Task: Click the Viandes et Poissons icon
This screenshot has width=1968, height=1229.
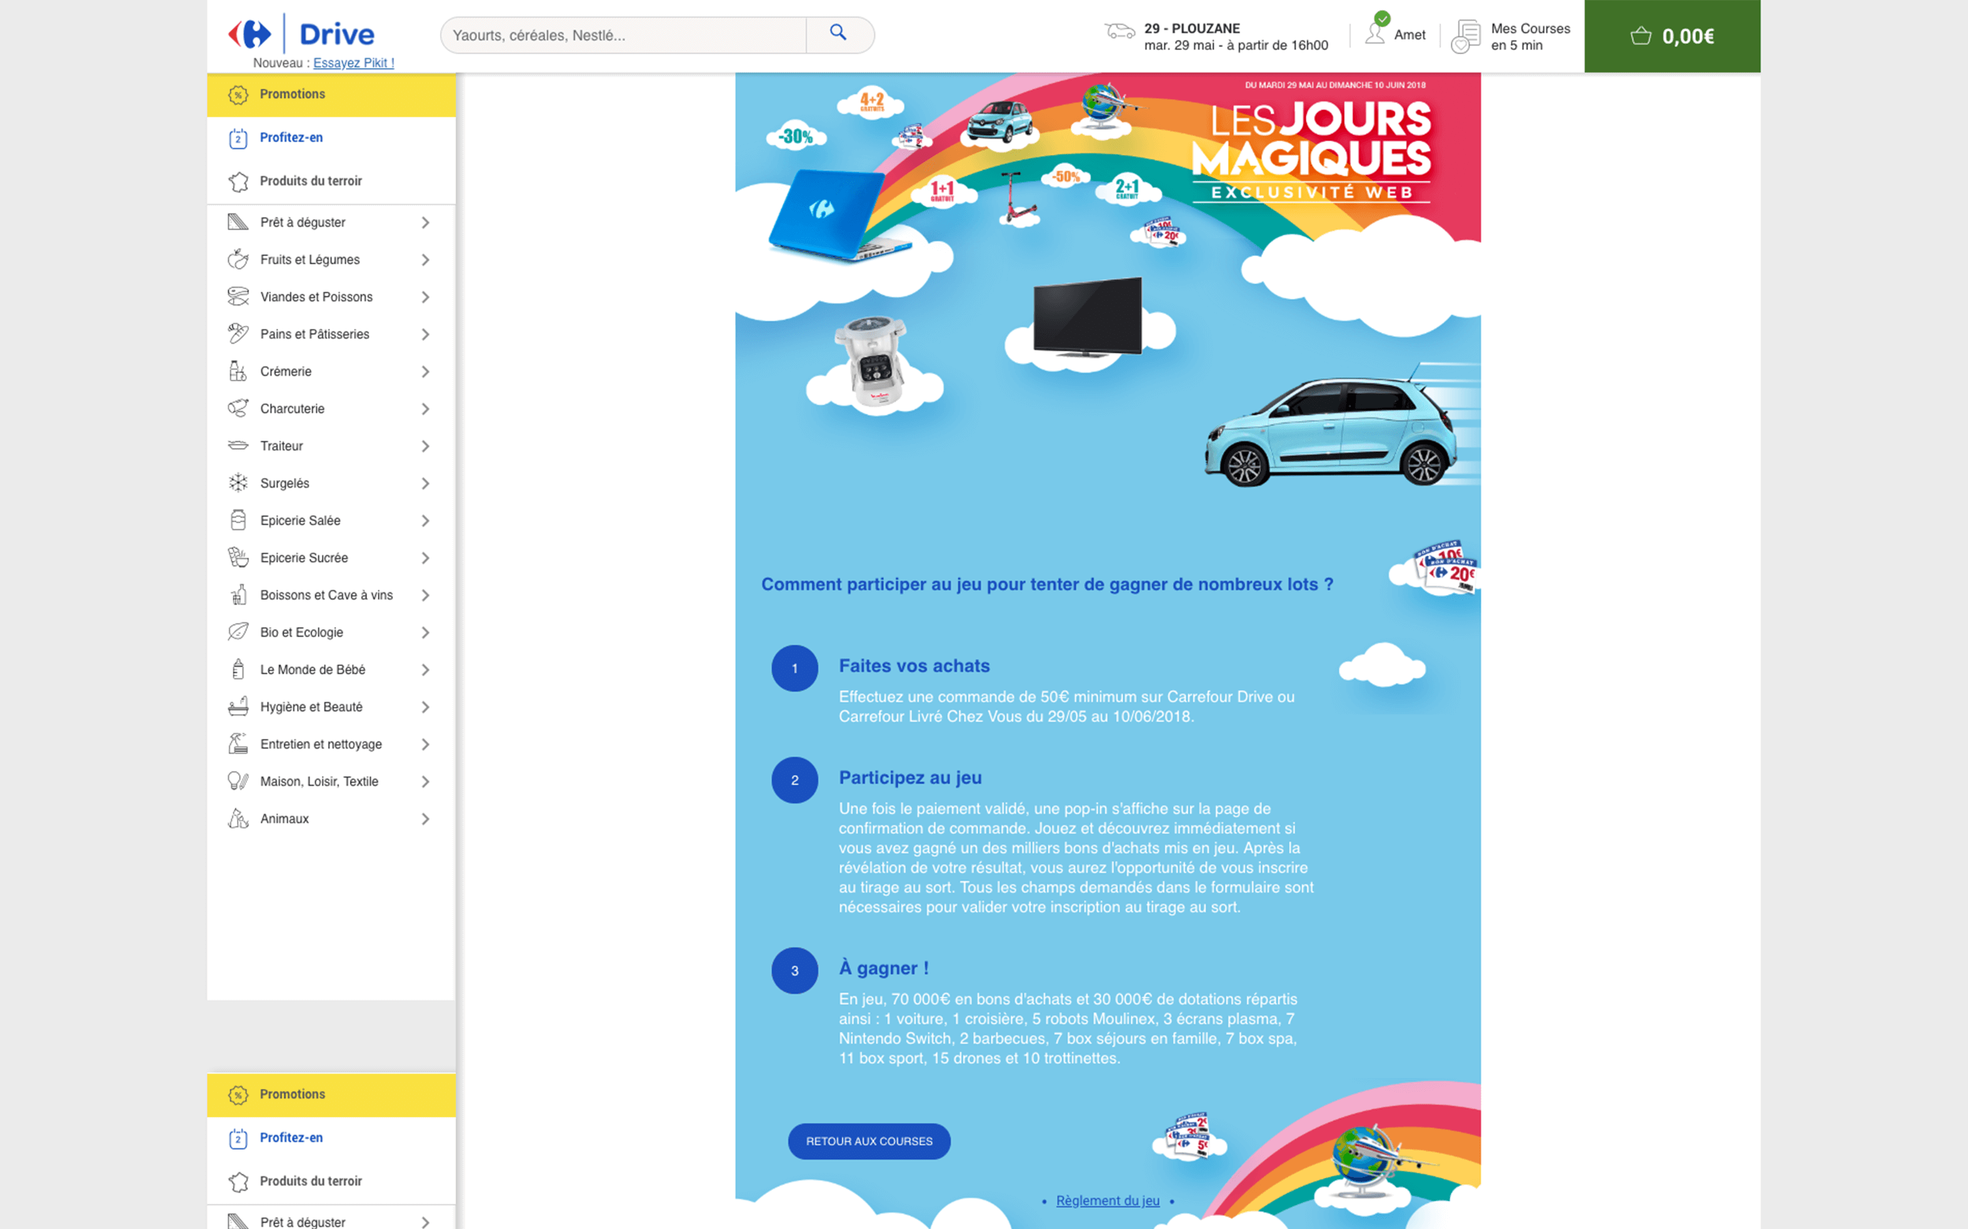Action: (x=237, y=296)
